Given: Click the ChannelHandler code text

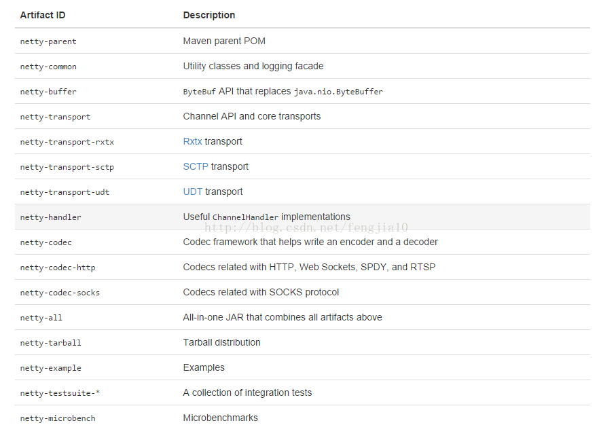Looking at the screenshot, I should pyautogui.click(x=245, y=217).
